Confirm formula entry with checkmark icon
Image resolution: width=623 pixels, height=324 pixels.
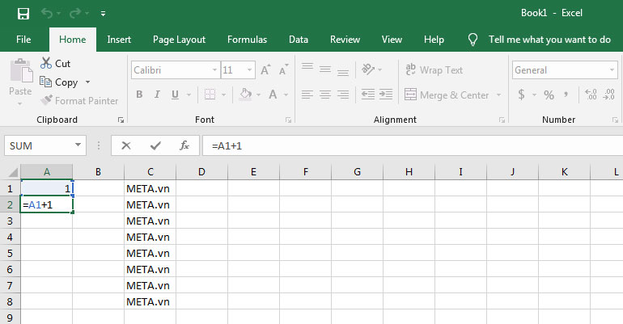point(155,145)
